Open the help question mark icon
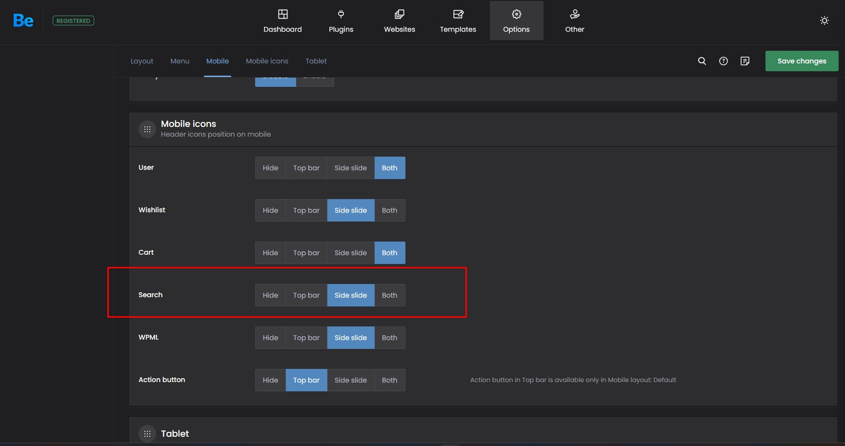This screenshot has width=845, height=446. [x=724, y=61]
